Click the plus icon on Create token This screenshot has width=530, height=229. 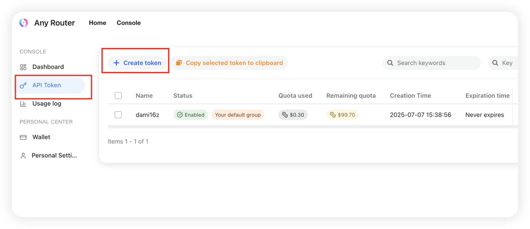tap(117, 63)
